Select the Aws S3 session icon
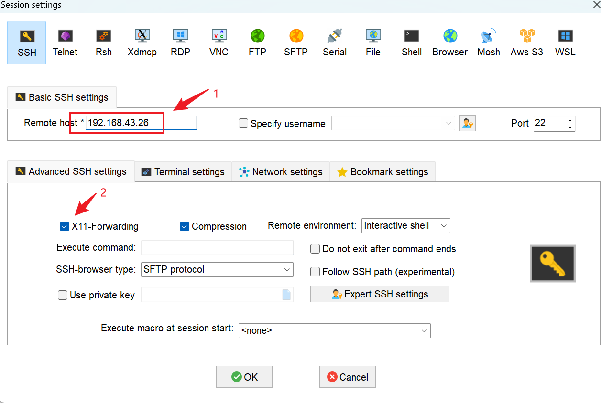Image resolution: width=601 pixels, height=403 pixels. [x=527, y=42]
